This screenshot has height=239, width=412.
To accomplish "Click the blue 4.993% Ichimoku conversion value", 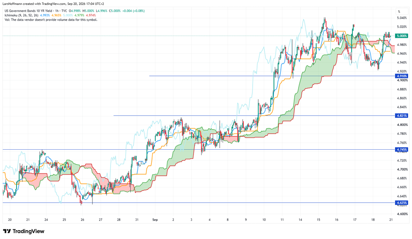I will [x=45, y=15].
